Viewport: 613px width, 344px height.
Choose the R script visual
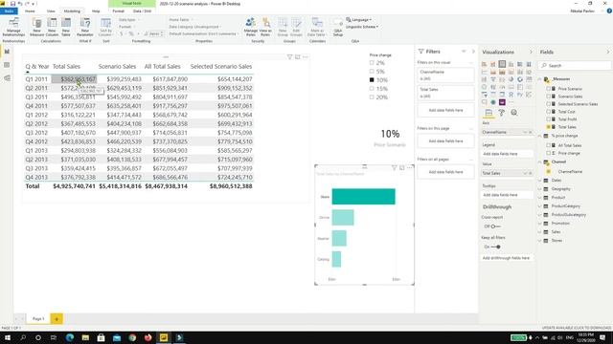click(x=511, y=95)
